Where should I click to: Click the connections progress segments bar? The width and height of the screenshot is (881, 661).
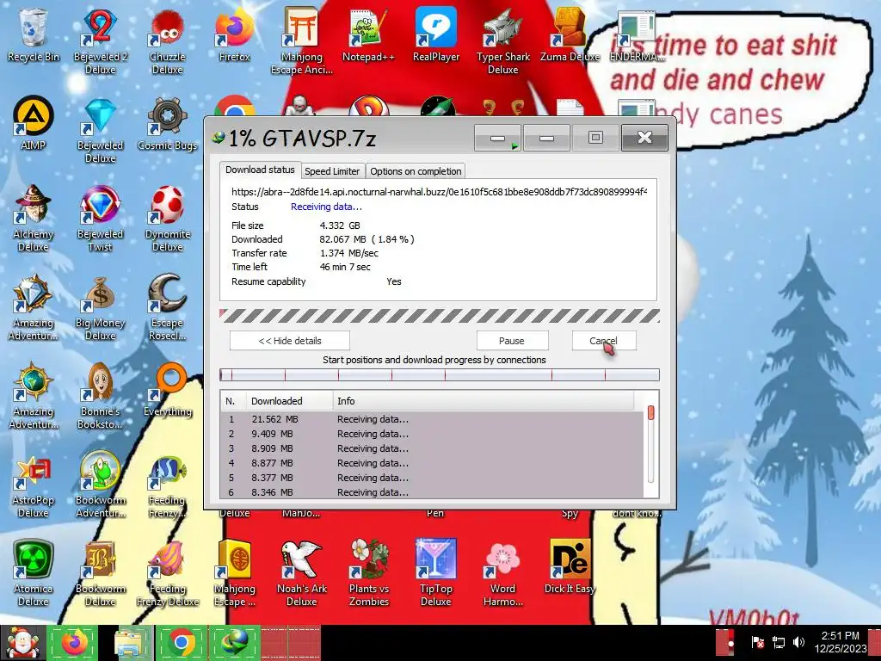440,375
